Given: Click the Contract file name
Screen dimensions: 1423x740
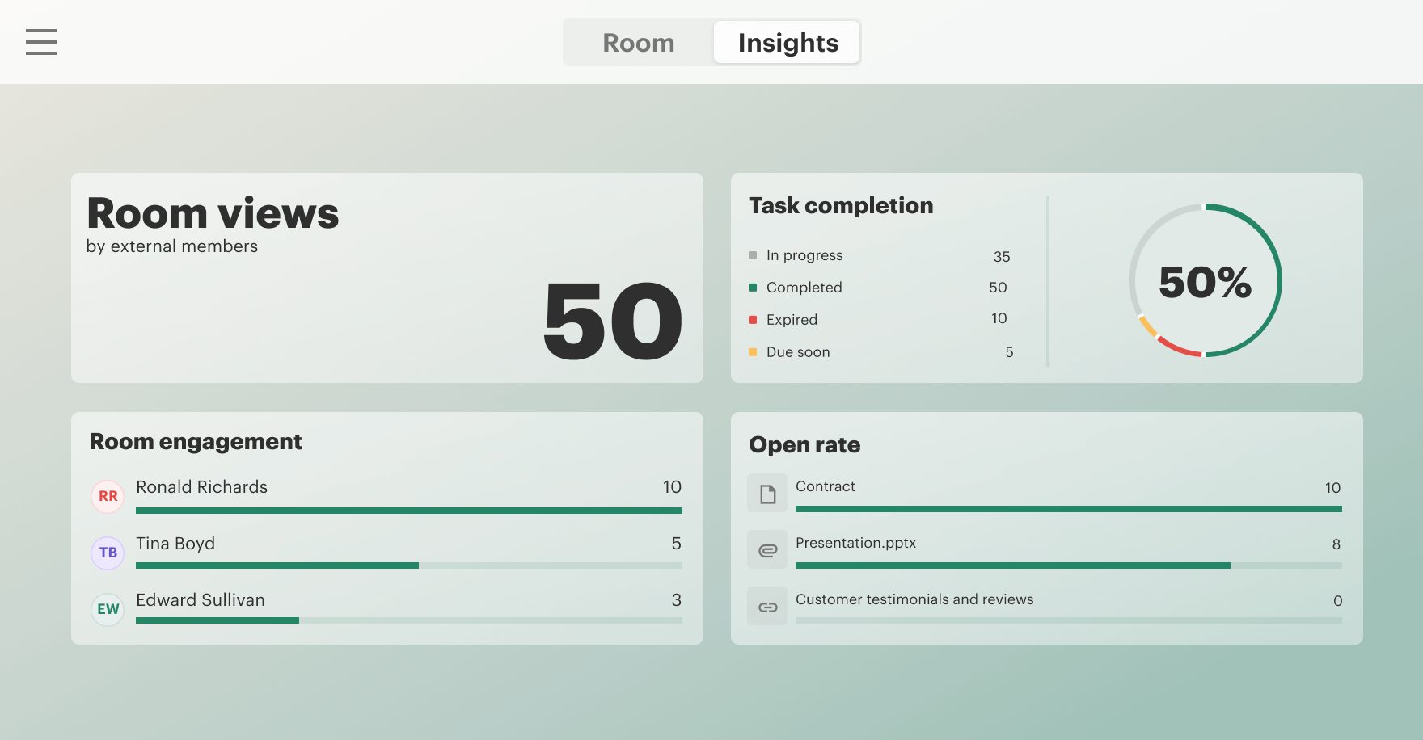Looking at the screenshot, I should tap(826, 486).
